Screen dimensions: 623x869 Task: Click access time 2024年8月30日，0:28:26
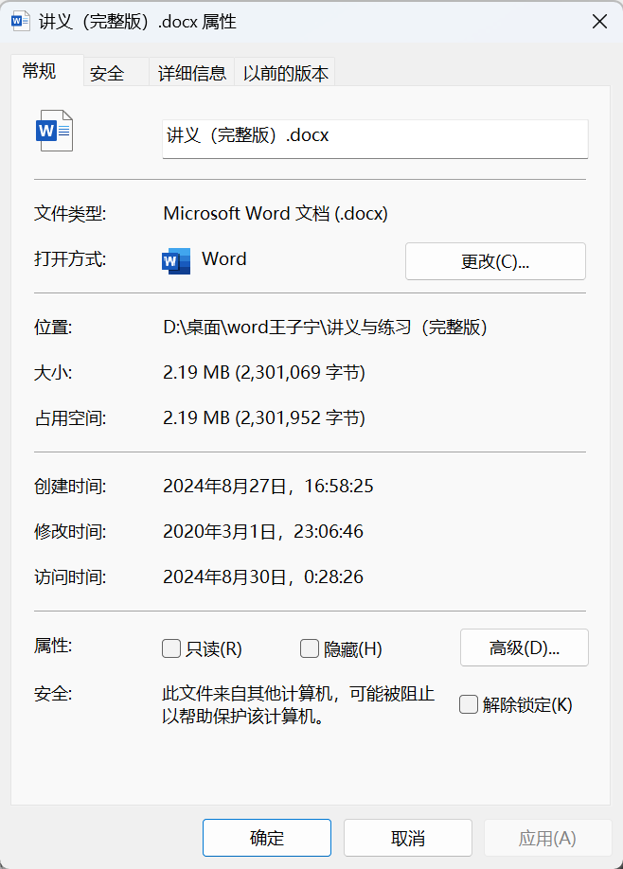[263, 576]
